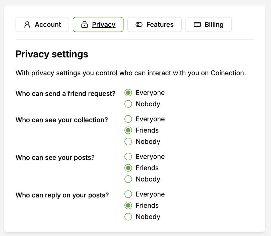Click the eye icon on the Features tab

click(139, 24)
